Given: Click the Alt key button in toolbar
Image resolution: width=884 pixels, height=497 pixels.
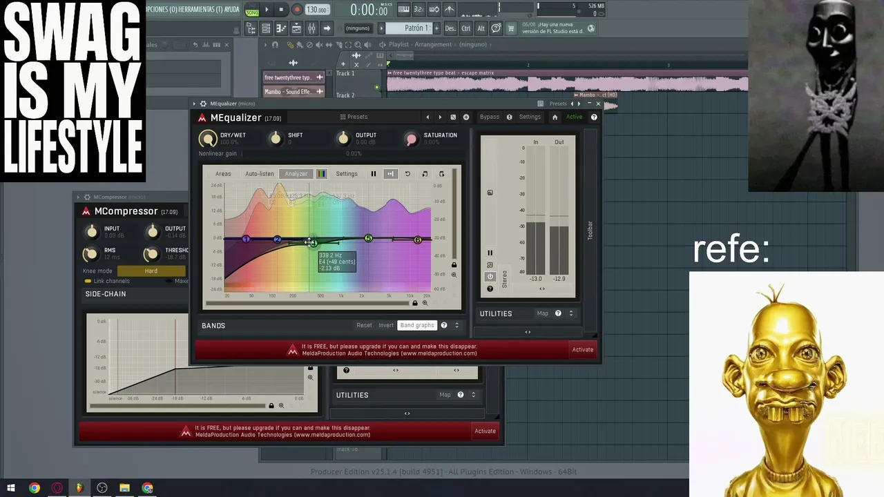Looking at the screenshot, I should (x=481, y=28).
